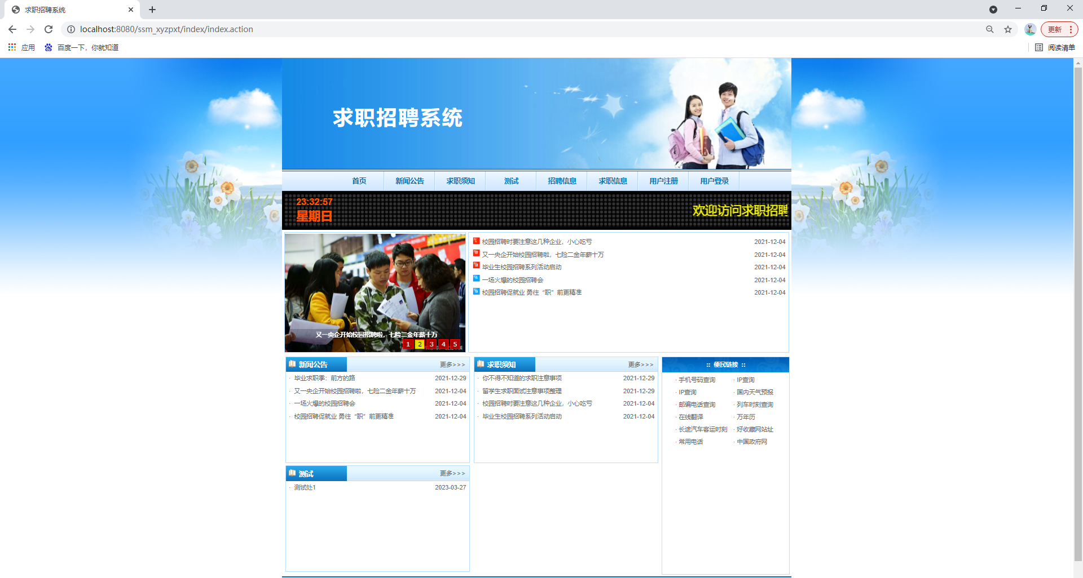Screen dimensions: 1083x578
Task: Click the 更新 update button
Action: [x=1056, y=29]
